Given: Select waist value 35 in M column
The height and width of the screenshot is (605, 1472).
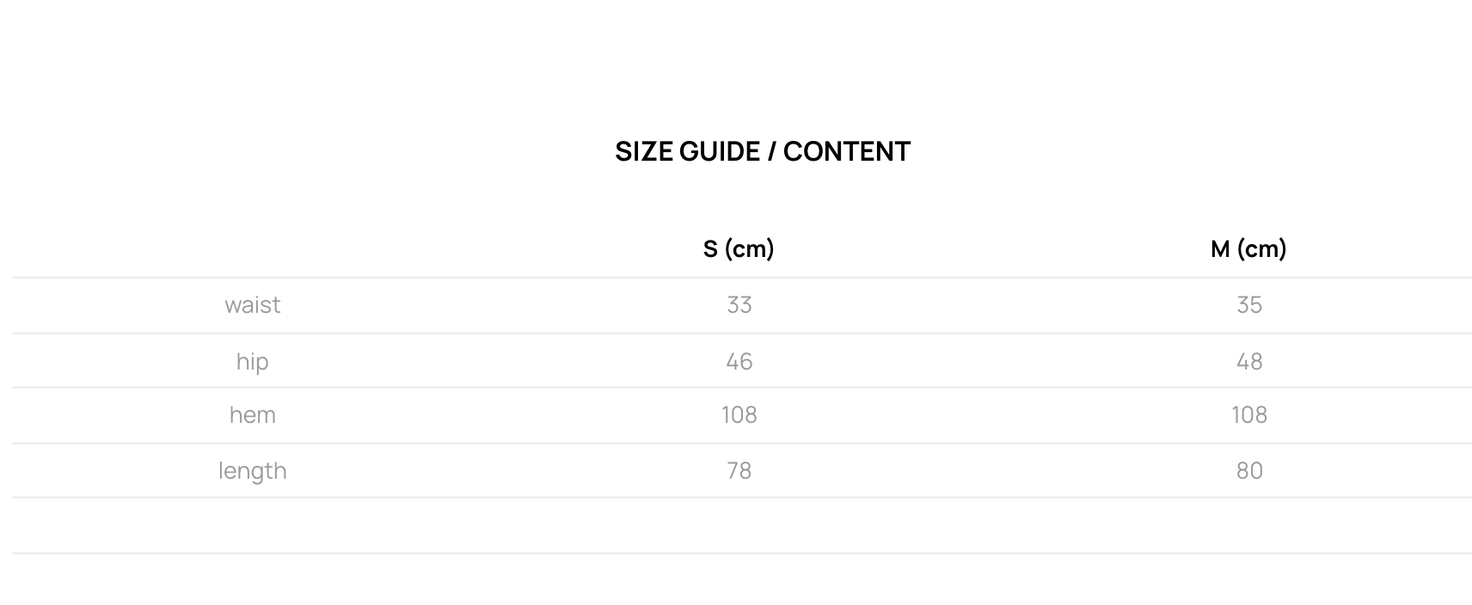Looking at the screenshot, I should (1248, 305).
